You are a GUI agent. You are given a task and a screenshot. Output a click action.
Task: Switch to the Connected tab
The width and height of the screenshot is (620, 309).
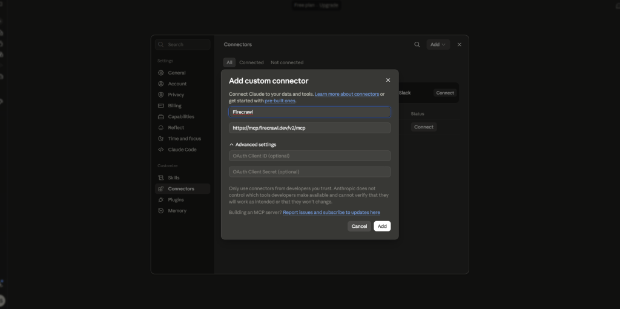point(251,62)
